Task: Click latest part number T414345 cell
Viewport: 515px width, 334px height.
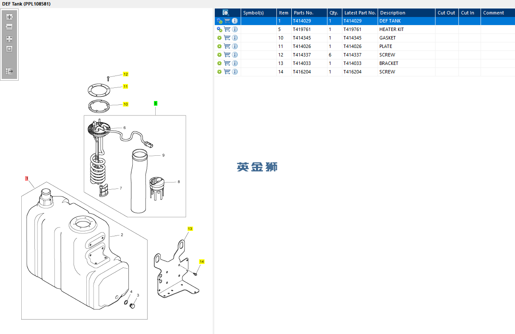Action: tap(360, 38)
